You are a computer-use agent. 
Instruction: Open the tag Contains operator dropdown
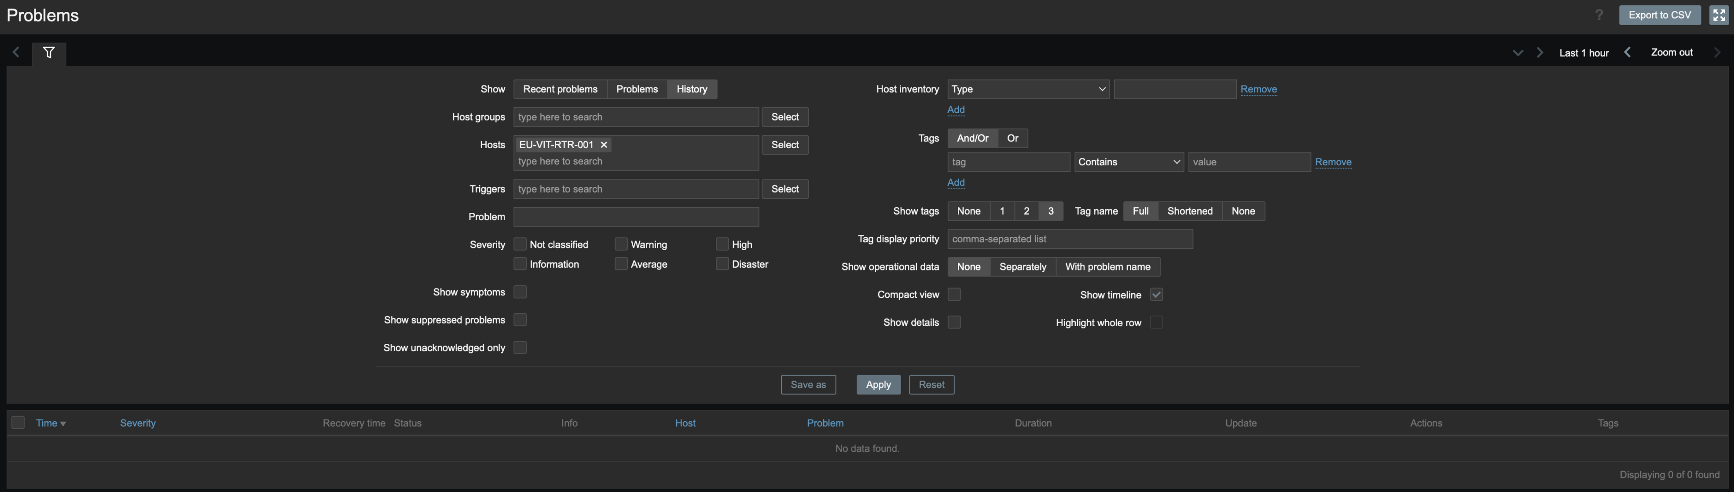point(1128,162)
